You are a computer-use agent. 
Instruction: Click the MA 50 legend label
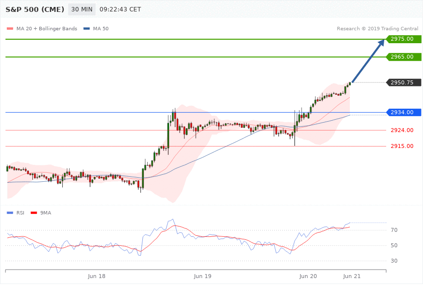pos(101,28)
